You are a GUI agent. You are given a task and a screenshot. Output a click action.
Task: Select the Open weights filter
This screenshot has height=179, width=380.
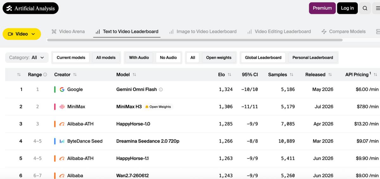pos(219,57)
